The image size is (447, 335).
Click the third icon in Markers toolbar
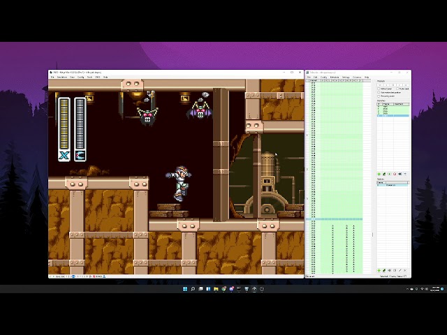[390, 270]
